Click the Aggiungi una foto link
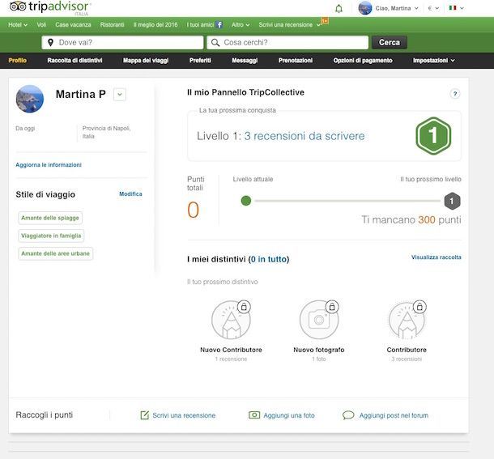 (x=289, y=415)
